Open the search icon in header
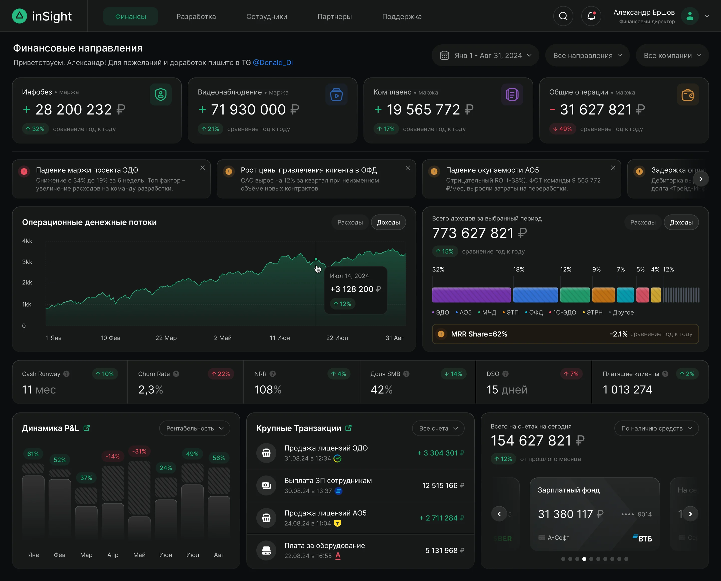 (x=563, y=16)
